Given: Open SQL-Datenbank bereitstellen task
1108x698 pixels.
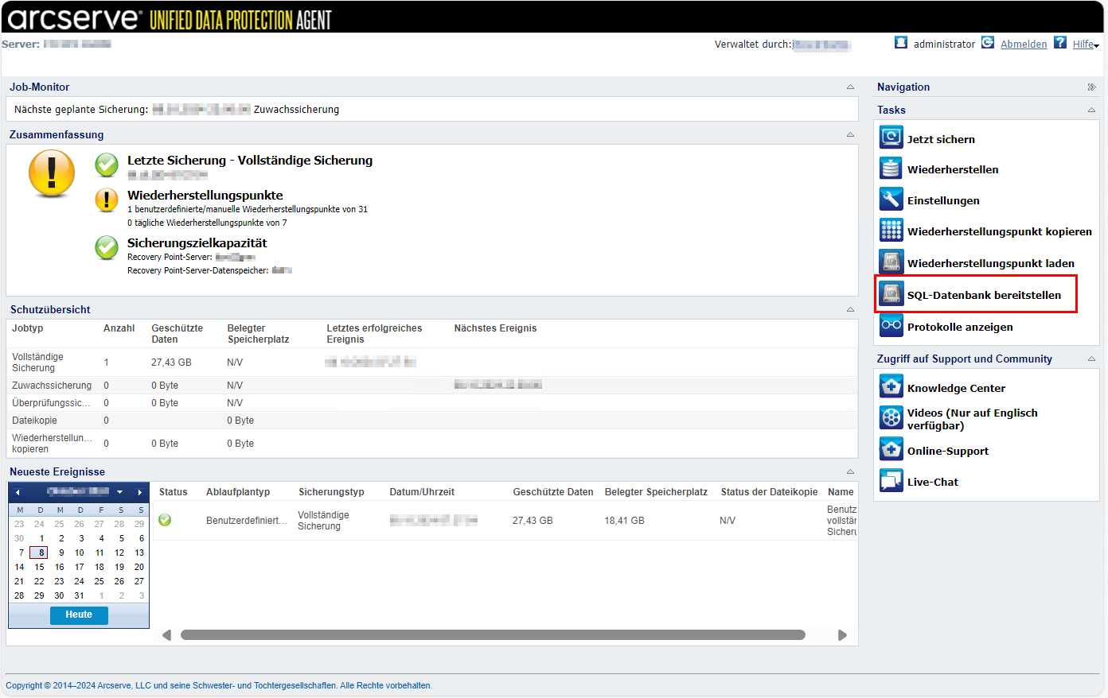Looking at the screenshot, I should click(x=984, y=295).
